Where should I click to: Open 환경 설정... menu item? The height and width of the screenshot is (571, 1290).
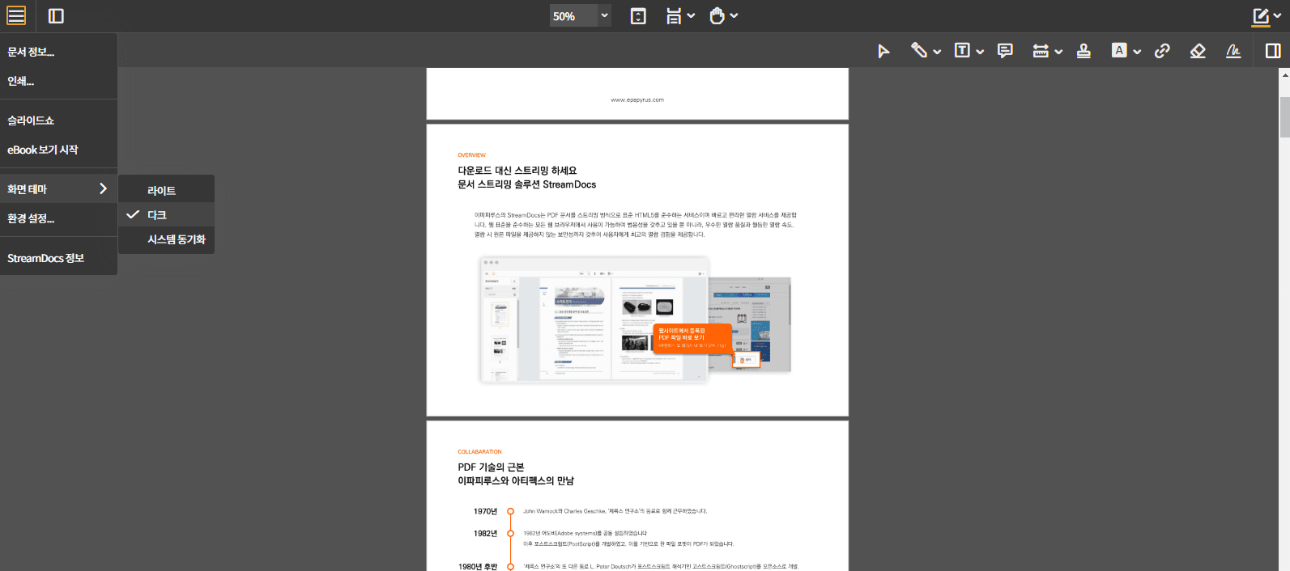(58, 218)
